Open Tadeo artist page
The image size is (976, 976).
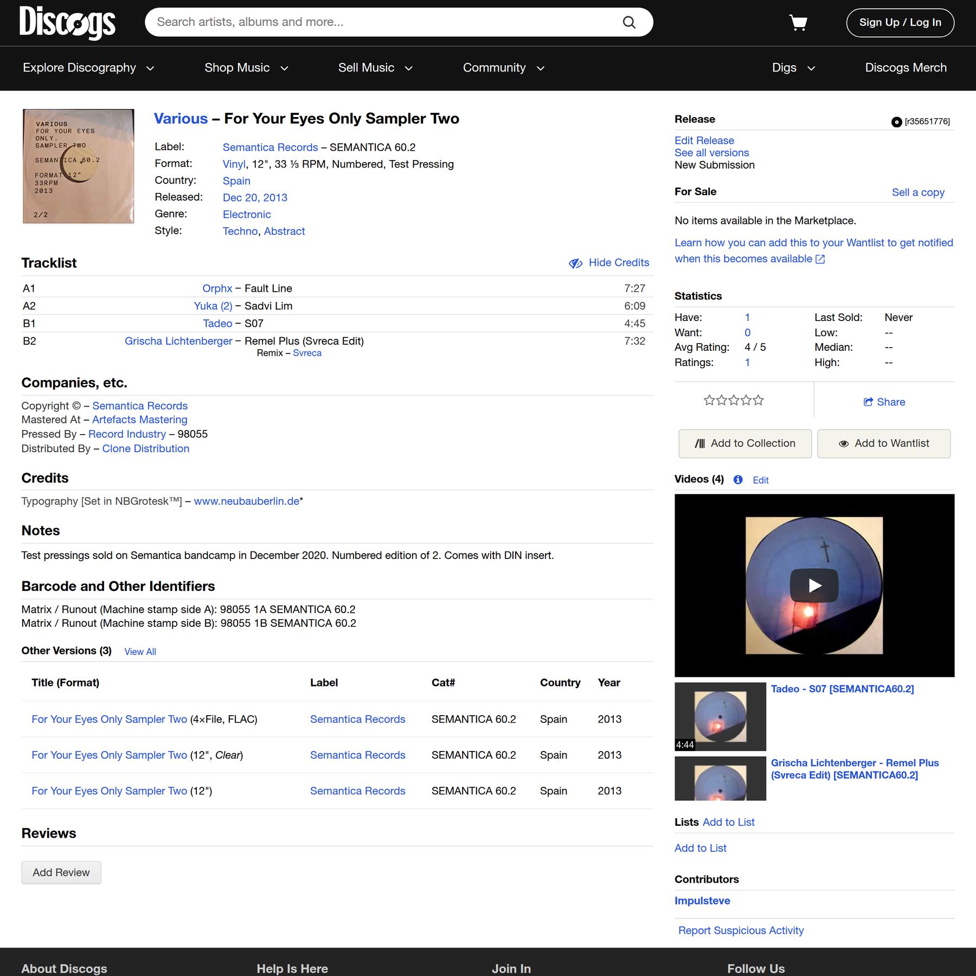pyautogui.click(x=217, y=324)
